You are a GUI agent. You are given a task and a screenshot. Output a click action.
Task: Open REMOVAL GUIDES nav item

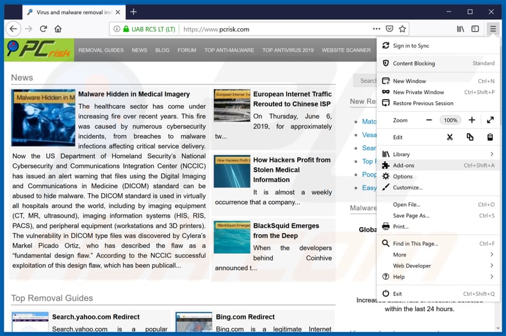pos(101,51)
